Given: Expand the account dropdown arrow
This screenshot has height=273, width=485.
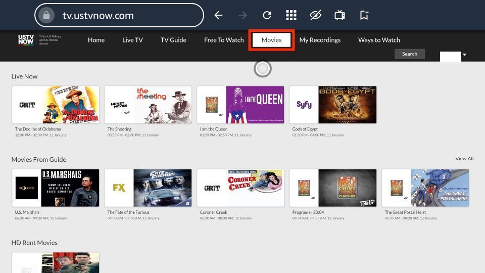Looking at the screenshot, I should [x=464, y=55].
